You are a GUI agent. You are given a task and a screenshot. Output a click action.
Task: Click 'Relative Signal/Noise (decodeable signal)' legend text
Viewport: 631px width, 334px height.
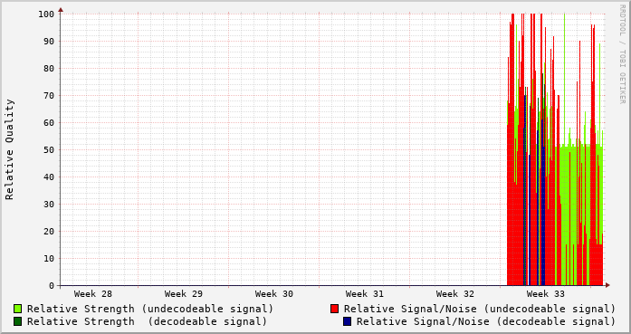coord(486,321)
